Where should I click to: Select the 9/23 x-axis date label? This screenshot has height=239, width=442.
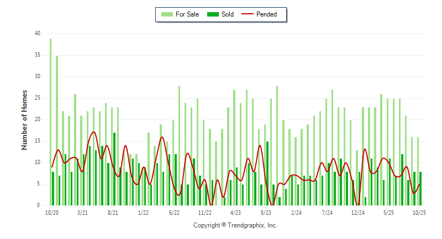266,213
